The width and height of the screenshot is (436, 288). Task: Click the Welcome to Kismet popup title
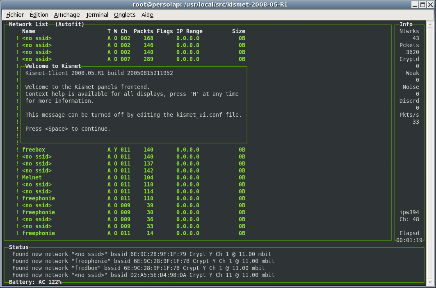[53, 66]
